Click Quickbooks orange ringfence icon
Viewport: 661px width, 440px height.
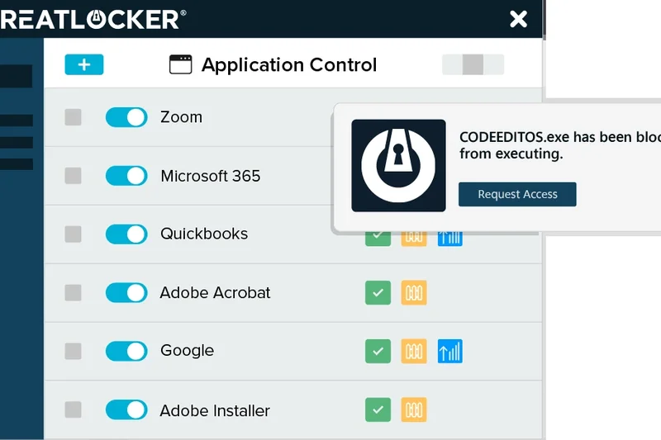click(x=414, y=239)
